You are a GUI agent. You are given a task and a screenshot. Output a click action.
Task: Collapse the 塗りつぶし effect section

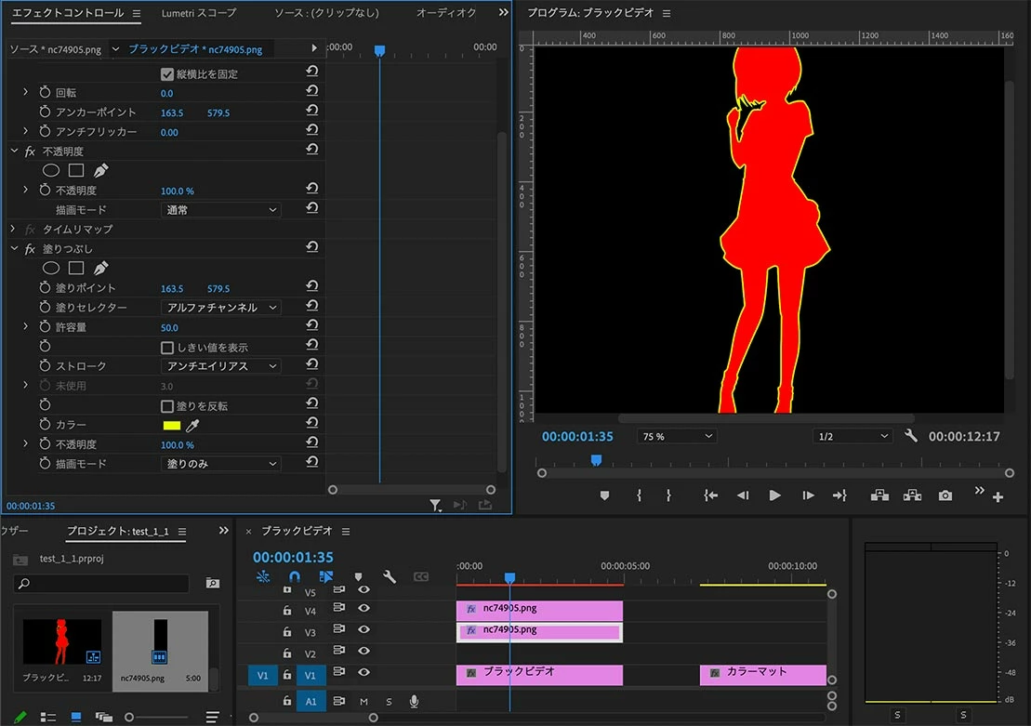(14, 249)
